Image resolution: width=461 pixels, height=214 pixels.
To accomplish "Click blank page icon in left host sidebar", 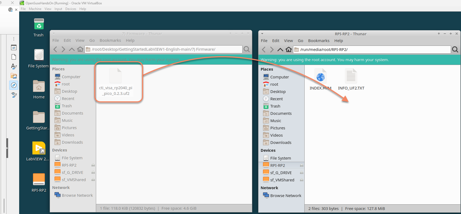I will point(14,57).
